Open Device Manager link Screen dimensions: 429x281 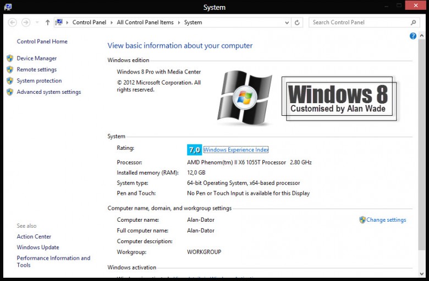[37, 58]
